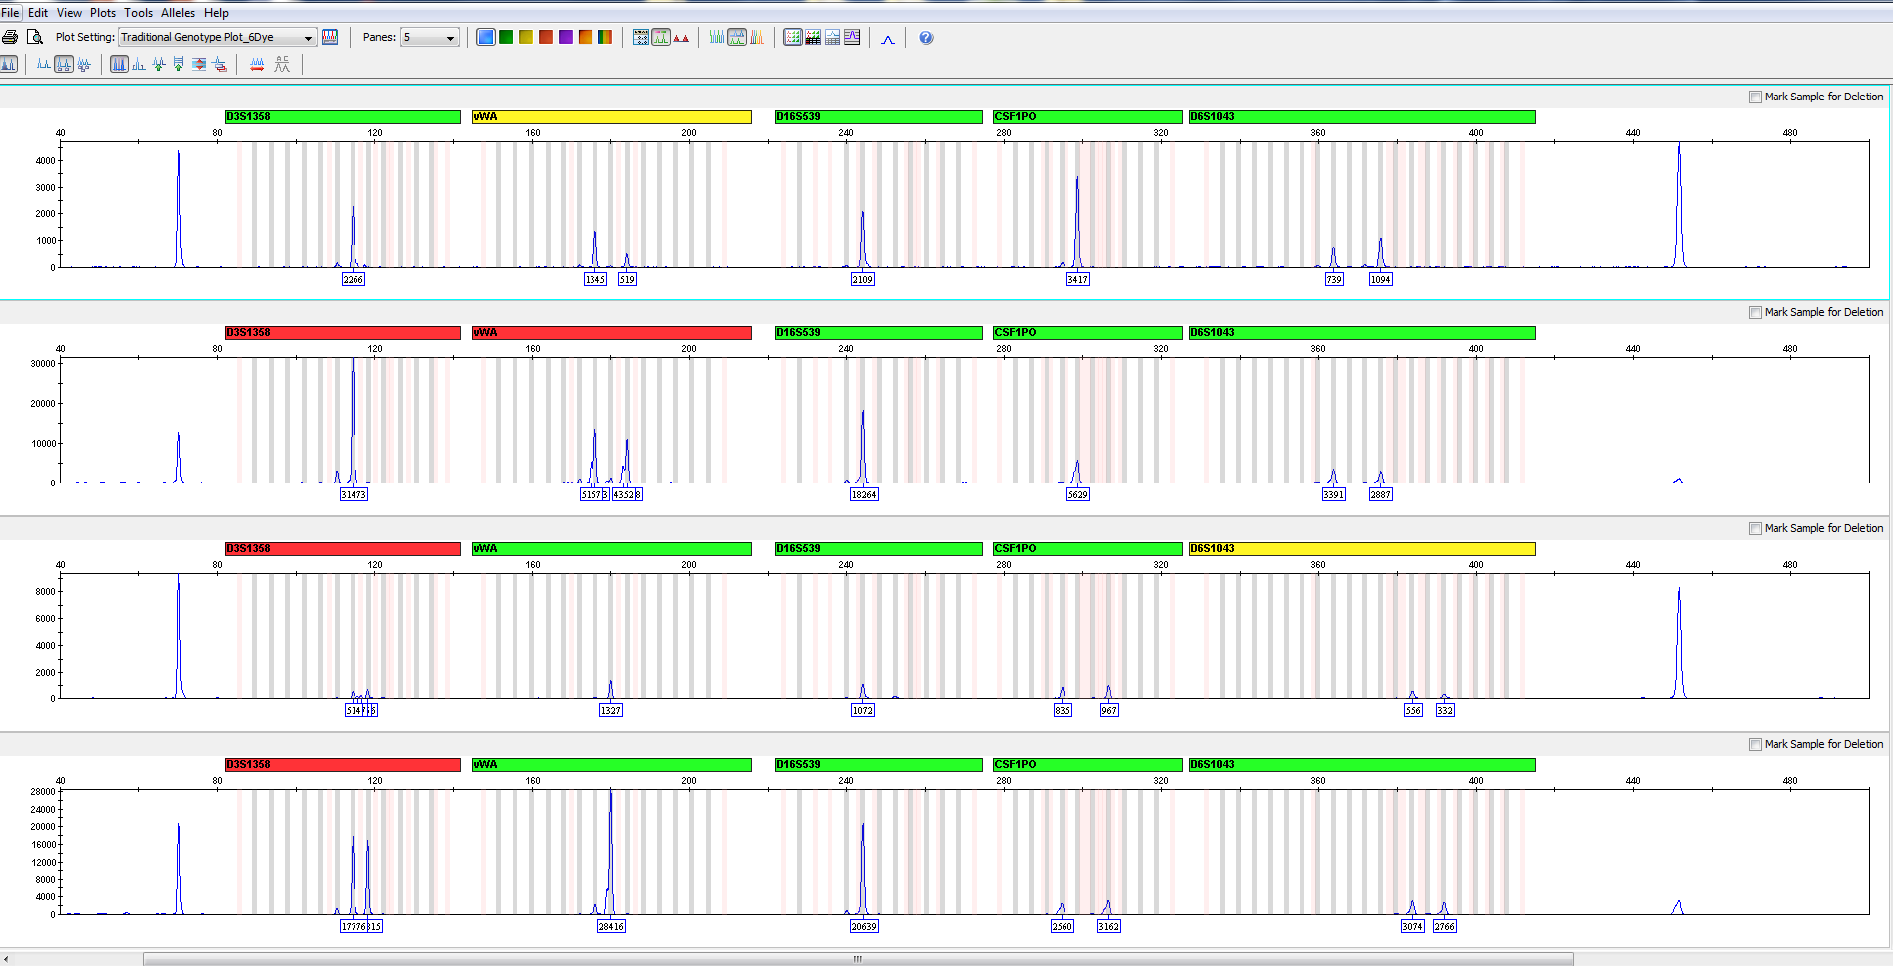Click the red vertical-arrows scale icon
The height and width of the screenshot is (966, 1893).
pos(199,64)
